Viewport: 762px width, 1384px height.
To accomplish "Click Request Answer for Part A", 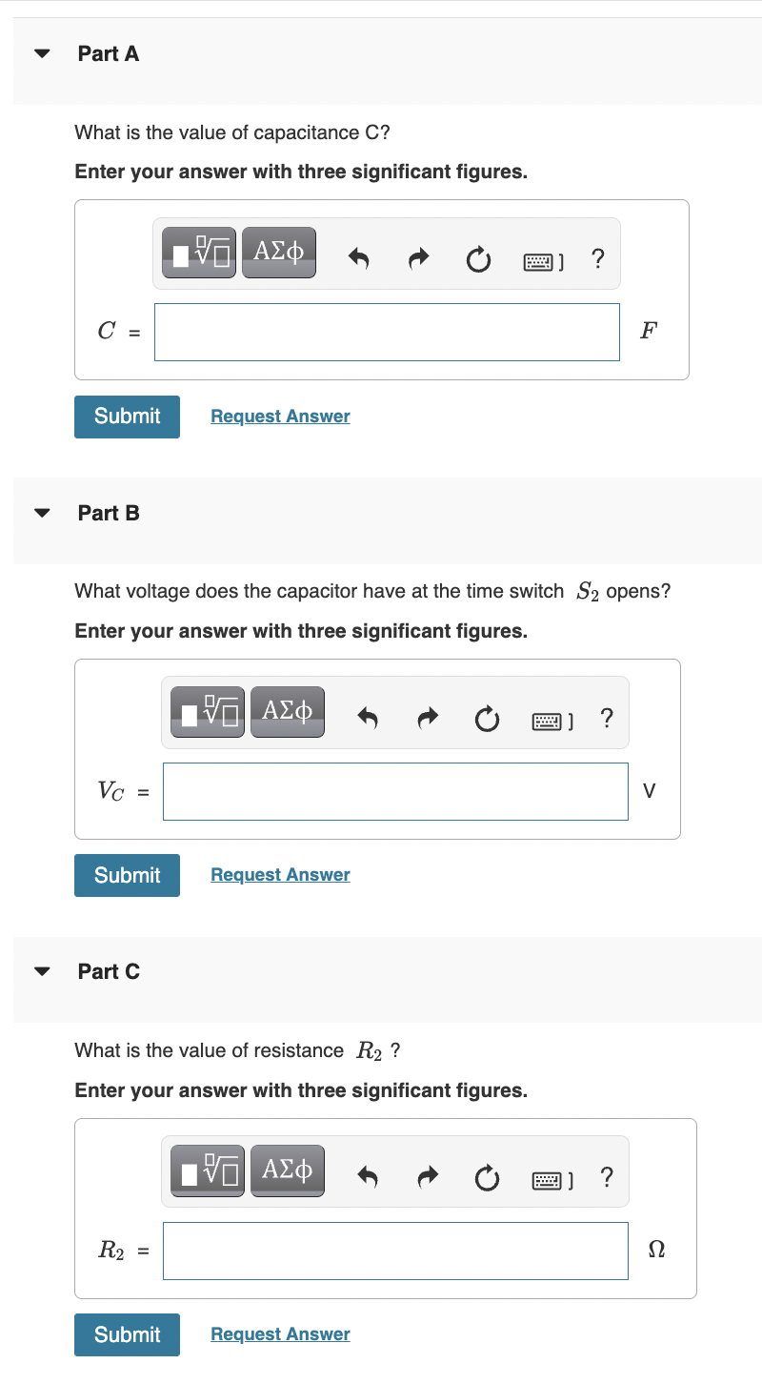I will 280,416.
